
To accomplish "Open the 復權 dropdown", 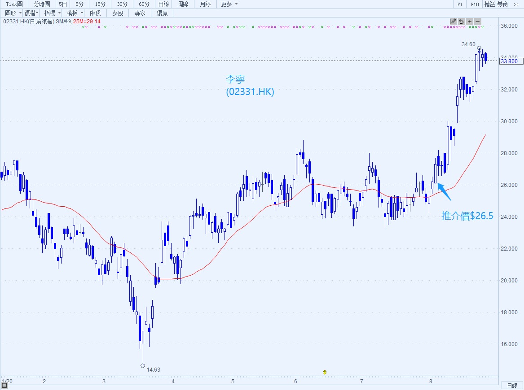I will [x=31, y=13].
